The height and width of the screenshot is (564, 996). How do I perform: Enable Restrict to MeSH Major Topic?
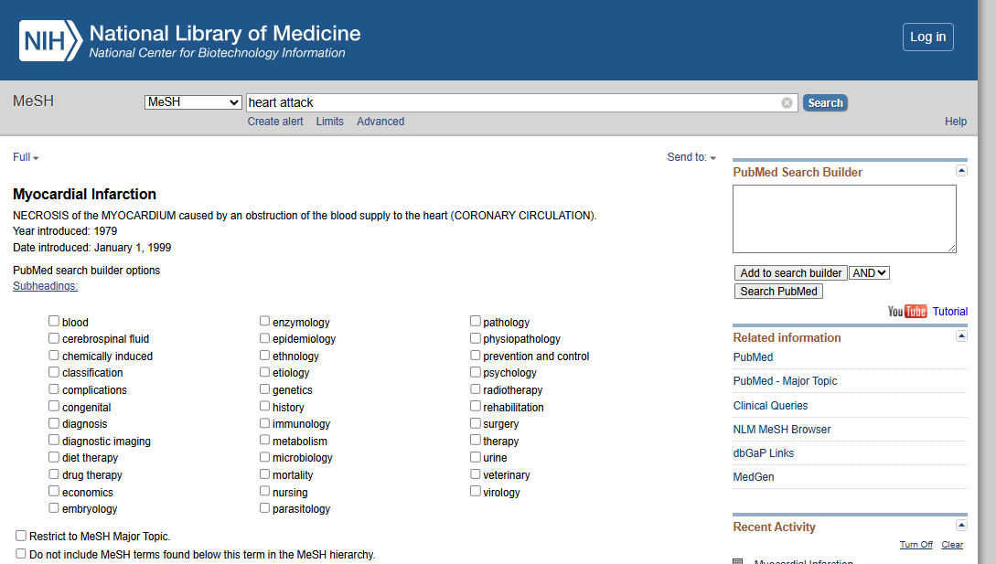click(x=21, y=537)
